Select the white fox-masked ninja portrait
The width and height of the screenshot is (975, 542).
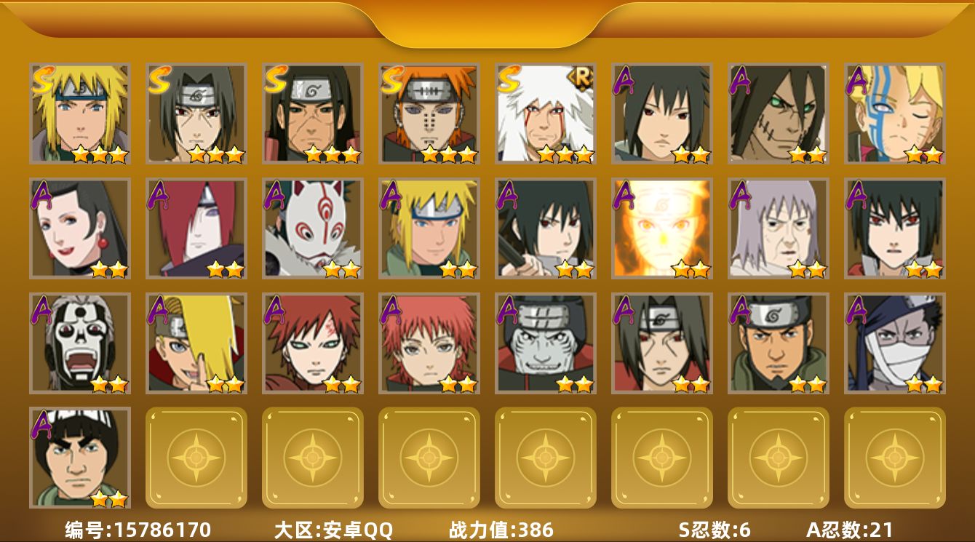pyautogui.click(x=313, y=228)
